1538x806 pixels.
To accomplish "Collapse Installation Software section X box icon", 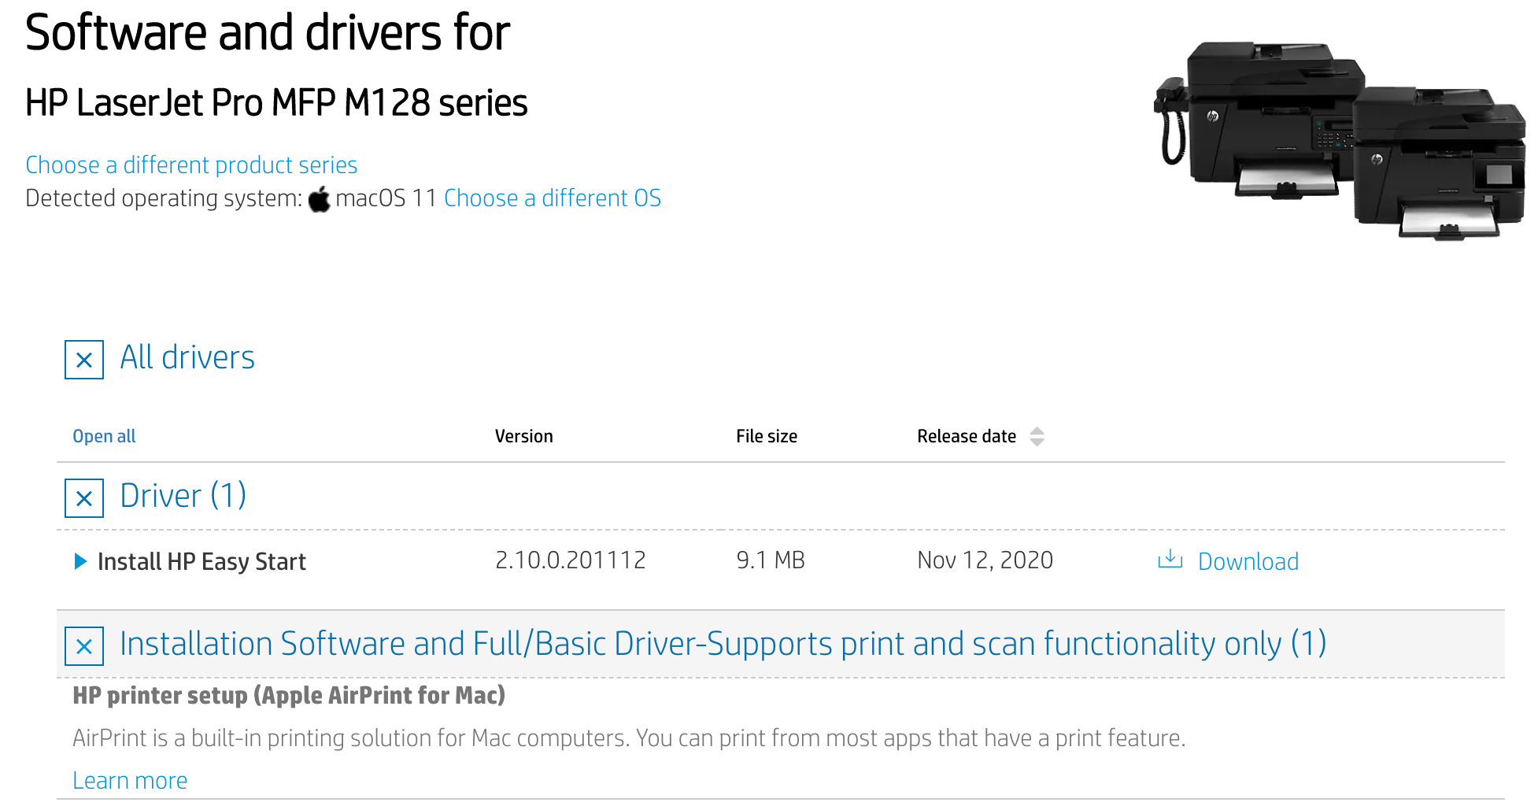I will point(84,646).
